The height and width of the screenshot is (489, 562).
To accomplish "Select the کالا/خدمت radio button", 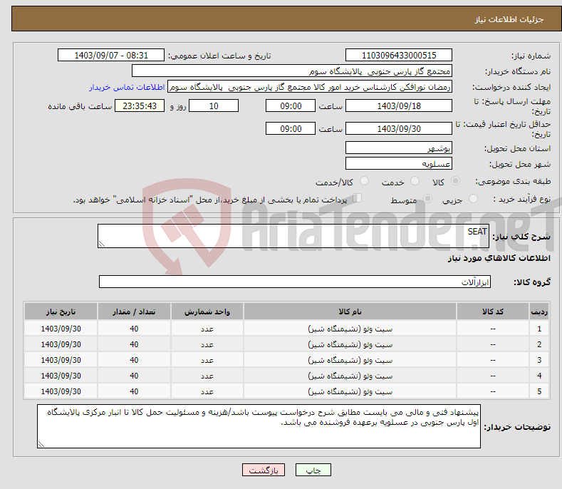I will pos(364,181).
